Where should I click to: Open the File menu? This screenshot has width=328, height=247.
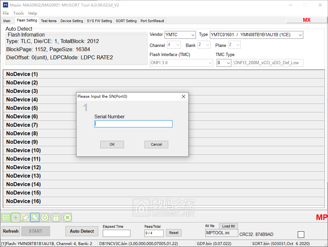click(6, 13)
